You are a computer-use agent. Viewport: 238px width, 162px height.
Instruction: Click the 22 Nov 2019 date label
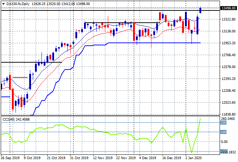click(126, 158)
